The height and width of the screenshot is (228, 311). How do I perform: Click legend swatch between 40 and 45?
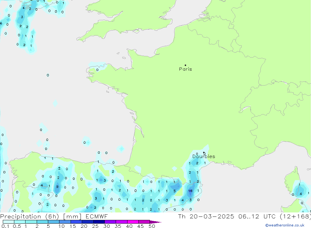133,222
